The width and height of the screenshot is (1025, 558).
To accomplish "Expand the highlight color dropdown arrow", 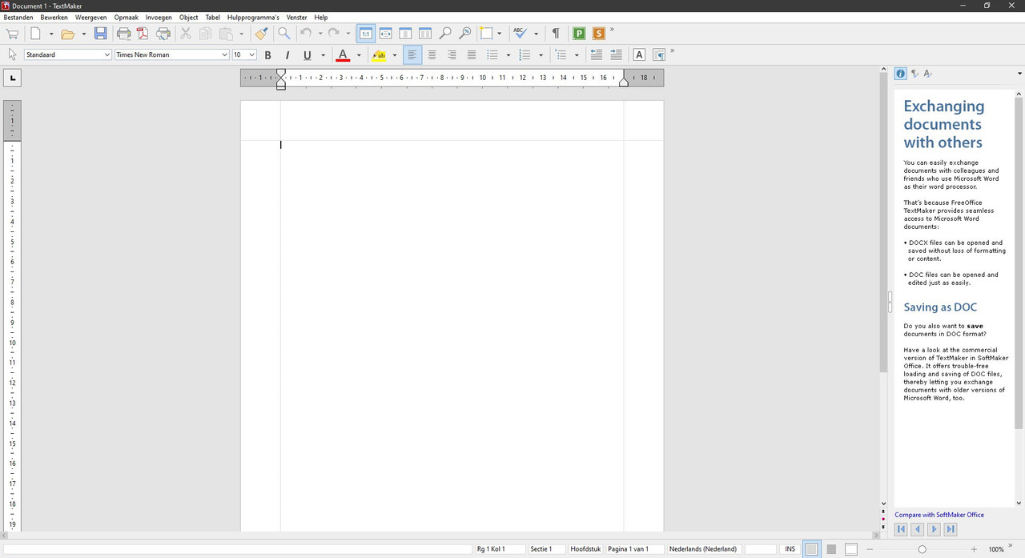I will [396, 55].
